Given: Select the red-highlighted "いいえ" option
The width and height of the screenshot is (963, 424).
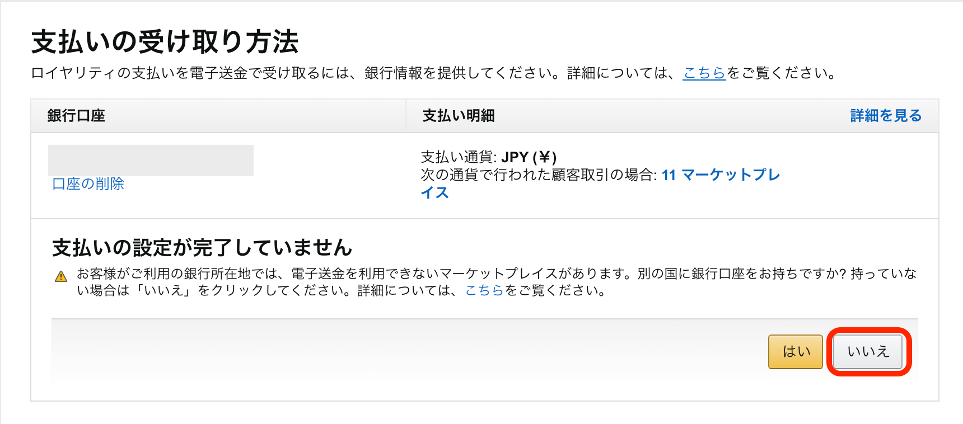Looking at the screenshot, I should (867, 352).
